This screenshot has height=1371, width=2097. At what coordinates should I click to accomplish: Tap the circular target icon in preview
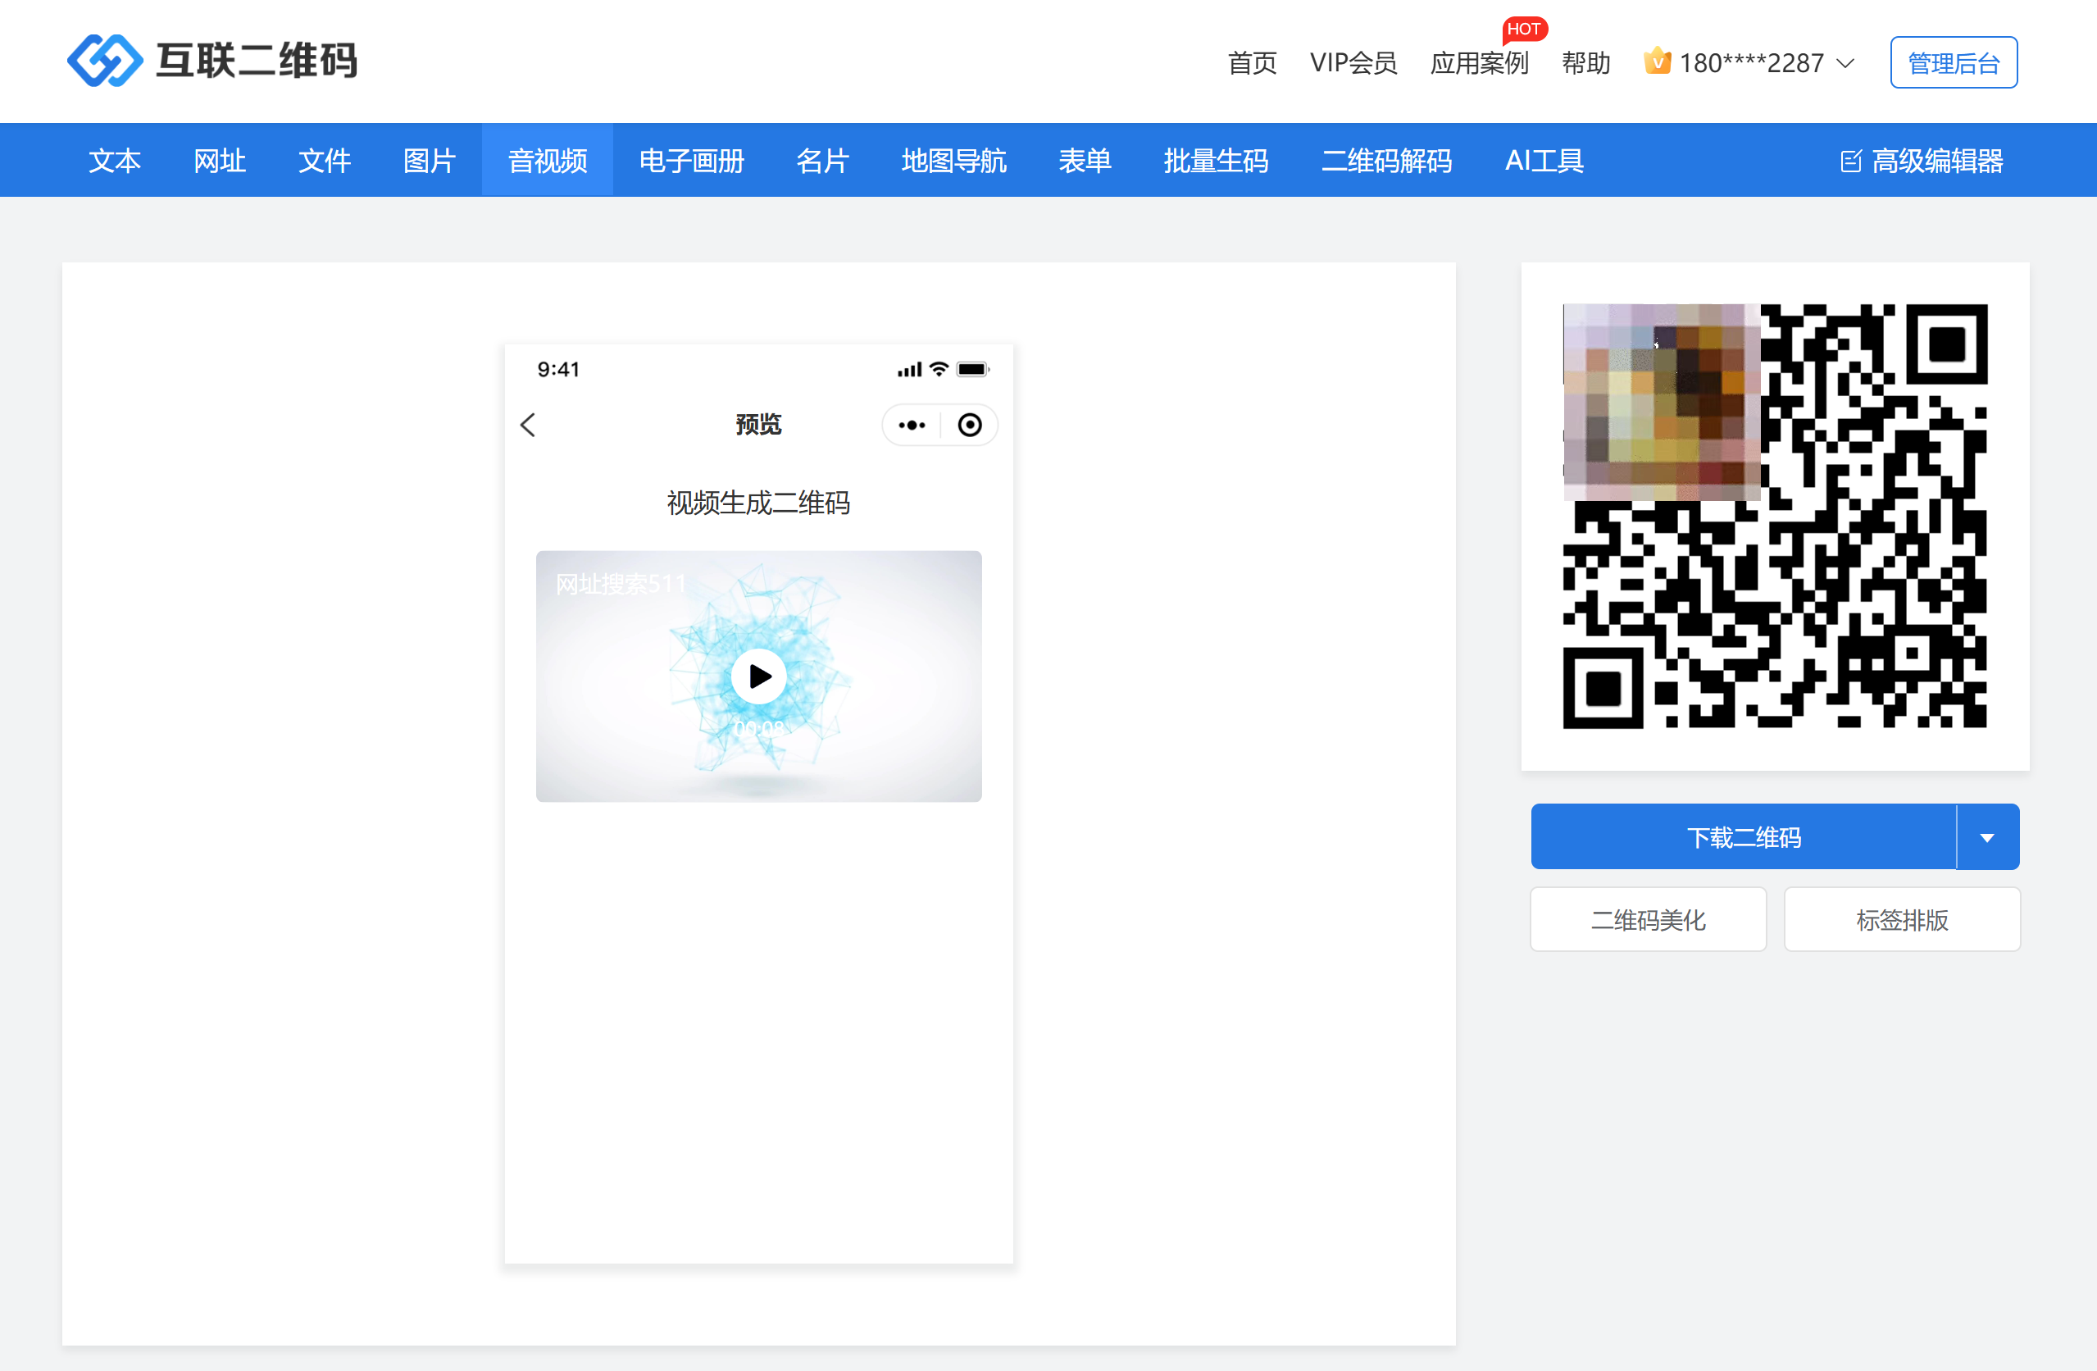pyautogui.click(x=969, y=426)
